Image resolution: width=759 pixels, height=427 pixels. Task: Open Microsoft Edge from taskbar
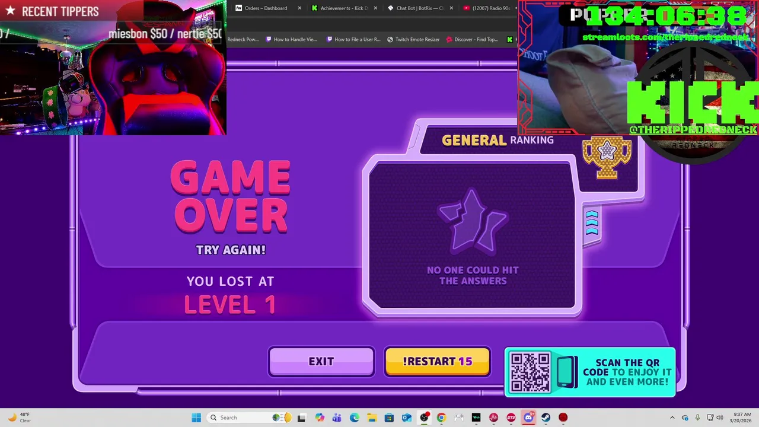354,418
